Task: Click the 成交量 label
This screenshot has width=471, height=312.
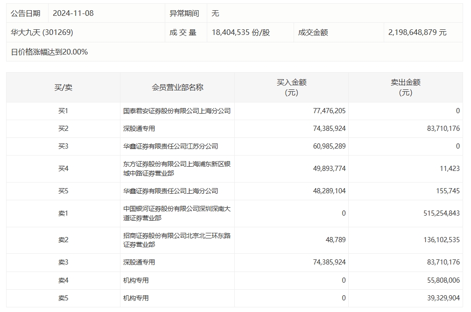Action: pyautogui.click(x=183, y=33)
